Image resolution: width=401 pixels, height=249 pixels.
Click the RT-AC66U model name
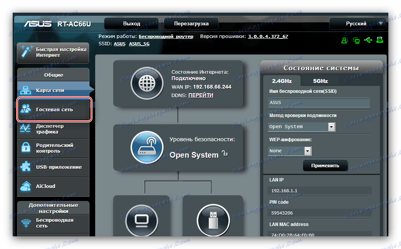coord(74,24)
